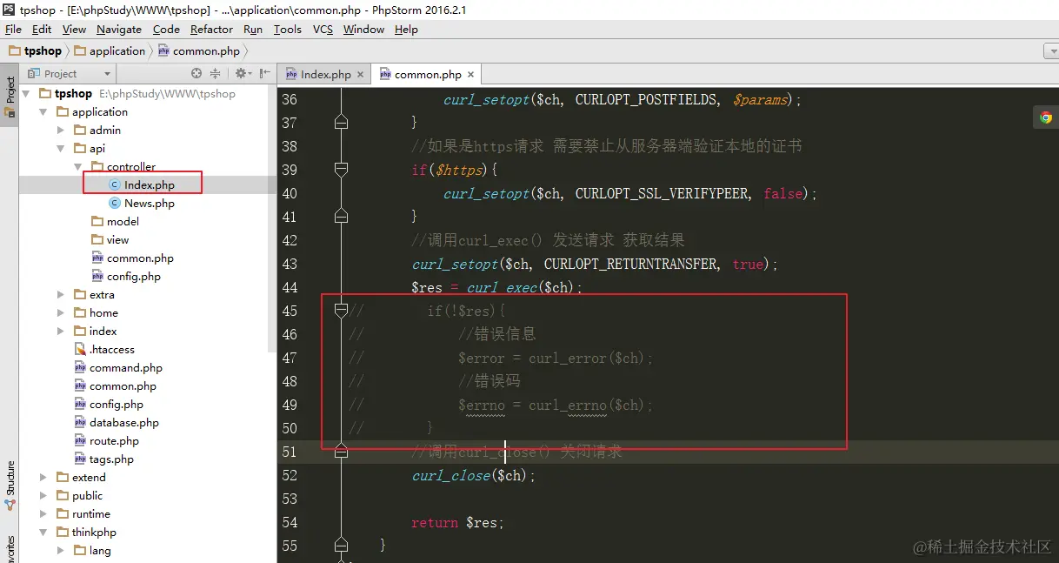Open the Run menu
The image size is (1059, 563).
click(x=253, y=29)
